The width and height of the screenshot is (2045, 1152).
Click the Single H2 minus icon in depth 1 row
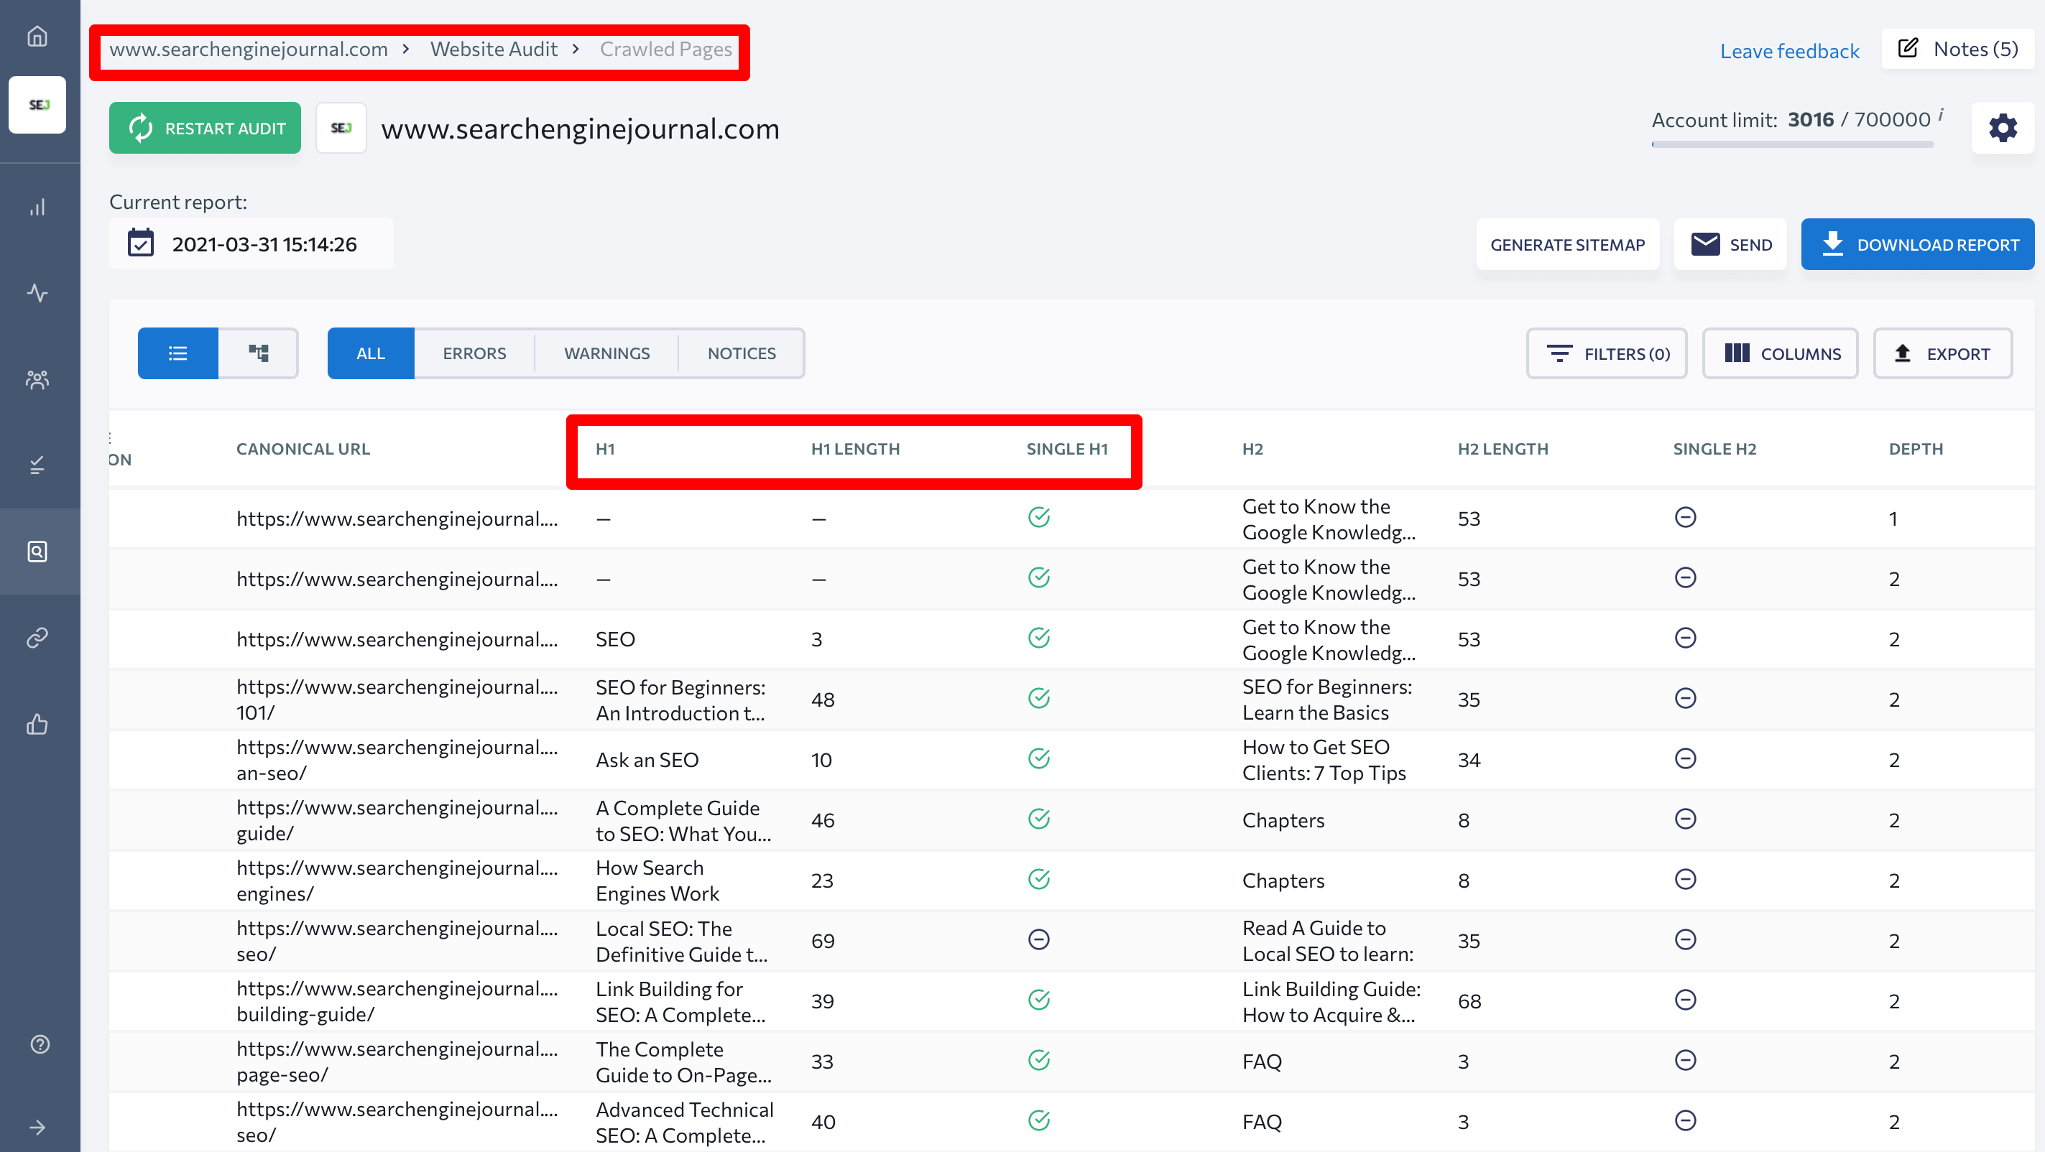[1686, 517]
